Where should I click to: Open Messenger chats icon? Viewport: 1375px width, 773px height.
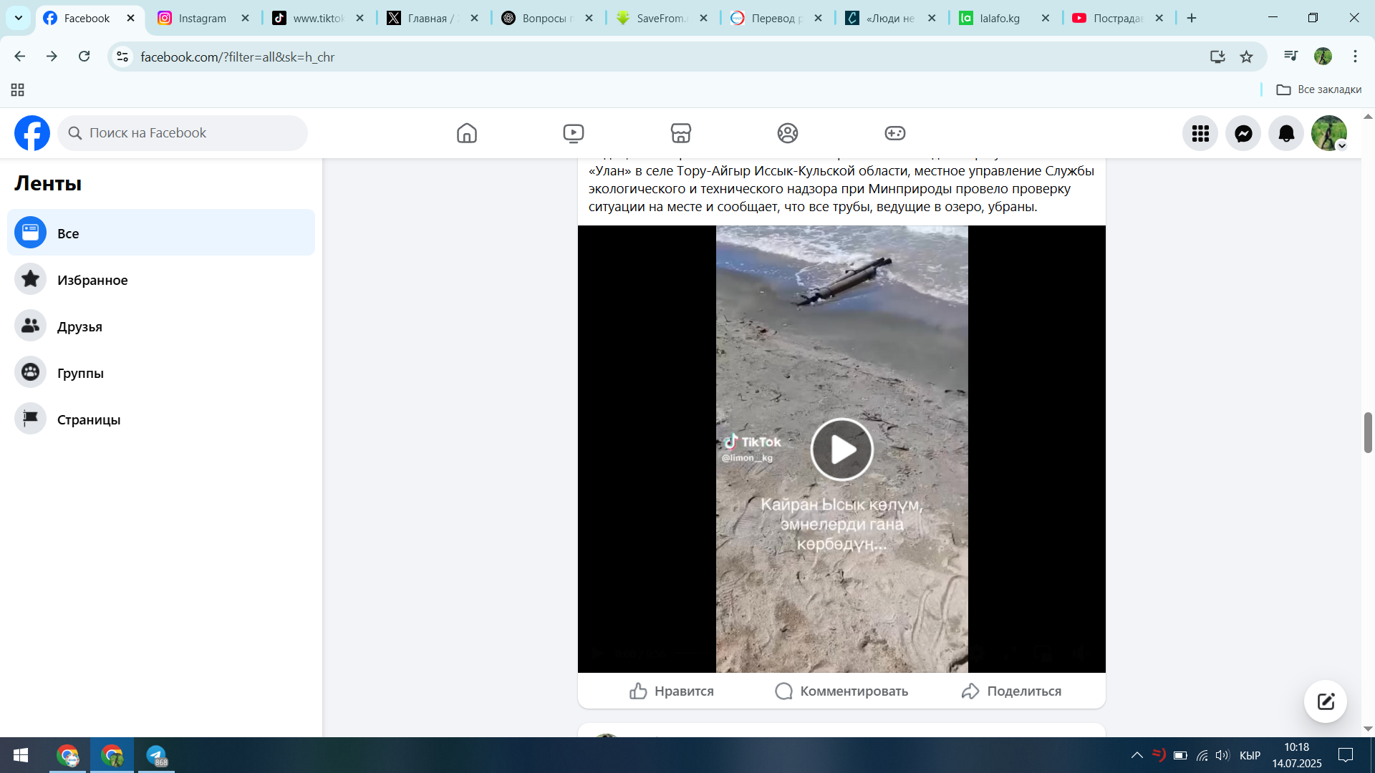point(1243,133)
